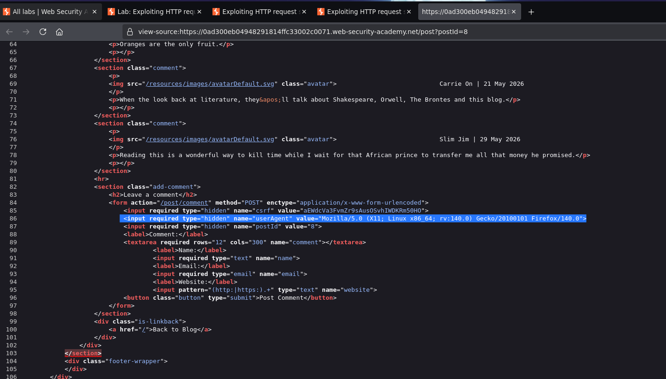
Task: Close the 'Lab: Exploiting HTTP requ' tab
Action: tap(199, 12)
